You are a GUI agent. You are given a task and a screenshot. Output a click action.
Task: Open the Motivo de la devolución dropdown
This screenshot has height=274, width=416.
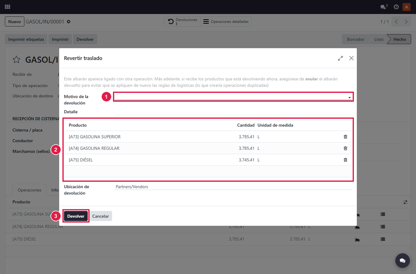(x=234, y=97)
